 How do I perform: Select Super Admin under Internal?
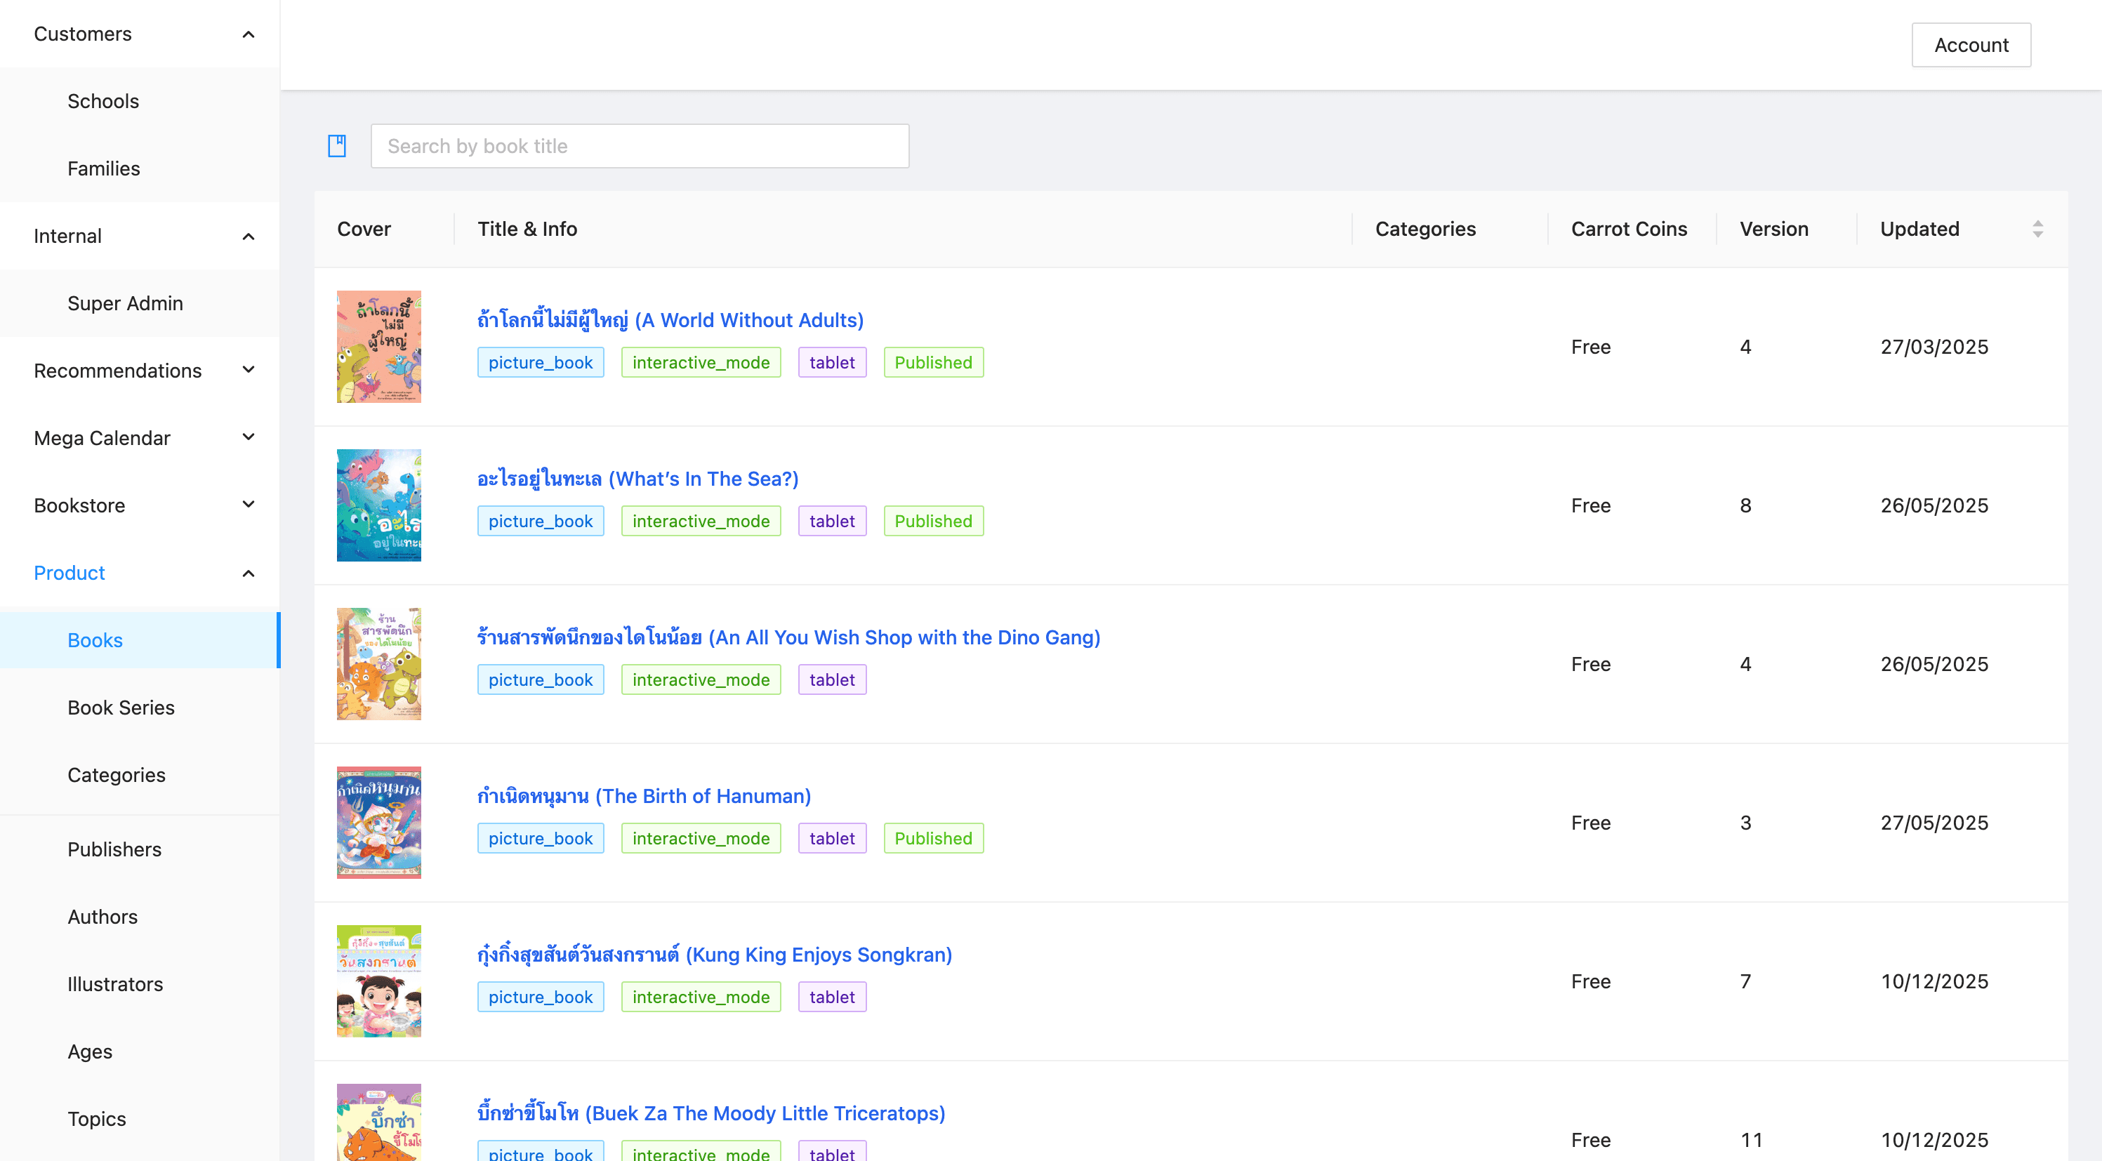(125, 303)
